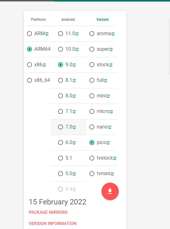This screenshot has width=170, height=229.
Task: Open external link icon next to aroma
Action: pyautogui.click(x=113, y=34)
